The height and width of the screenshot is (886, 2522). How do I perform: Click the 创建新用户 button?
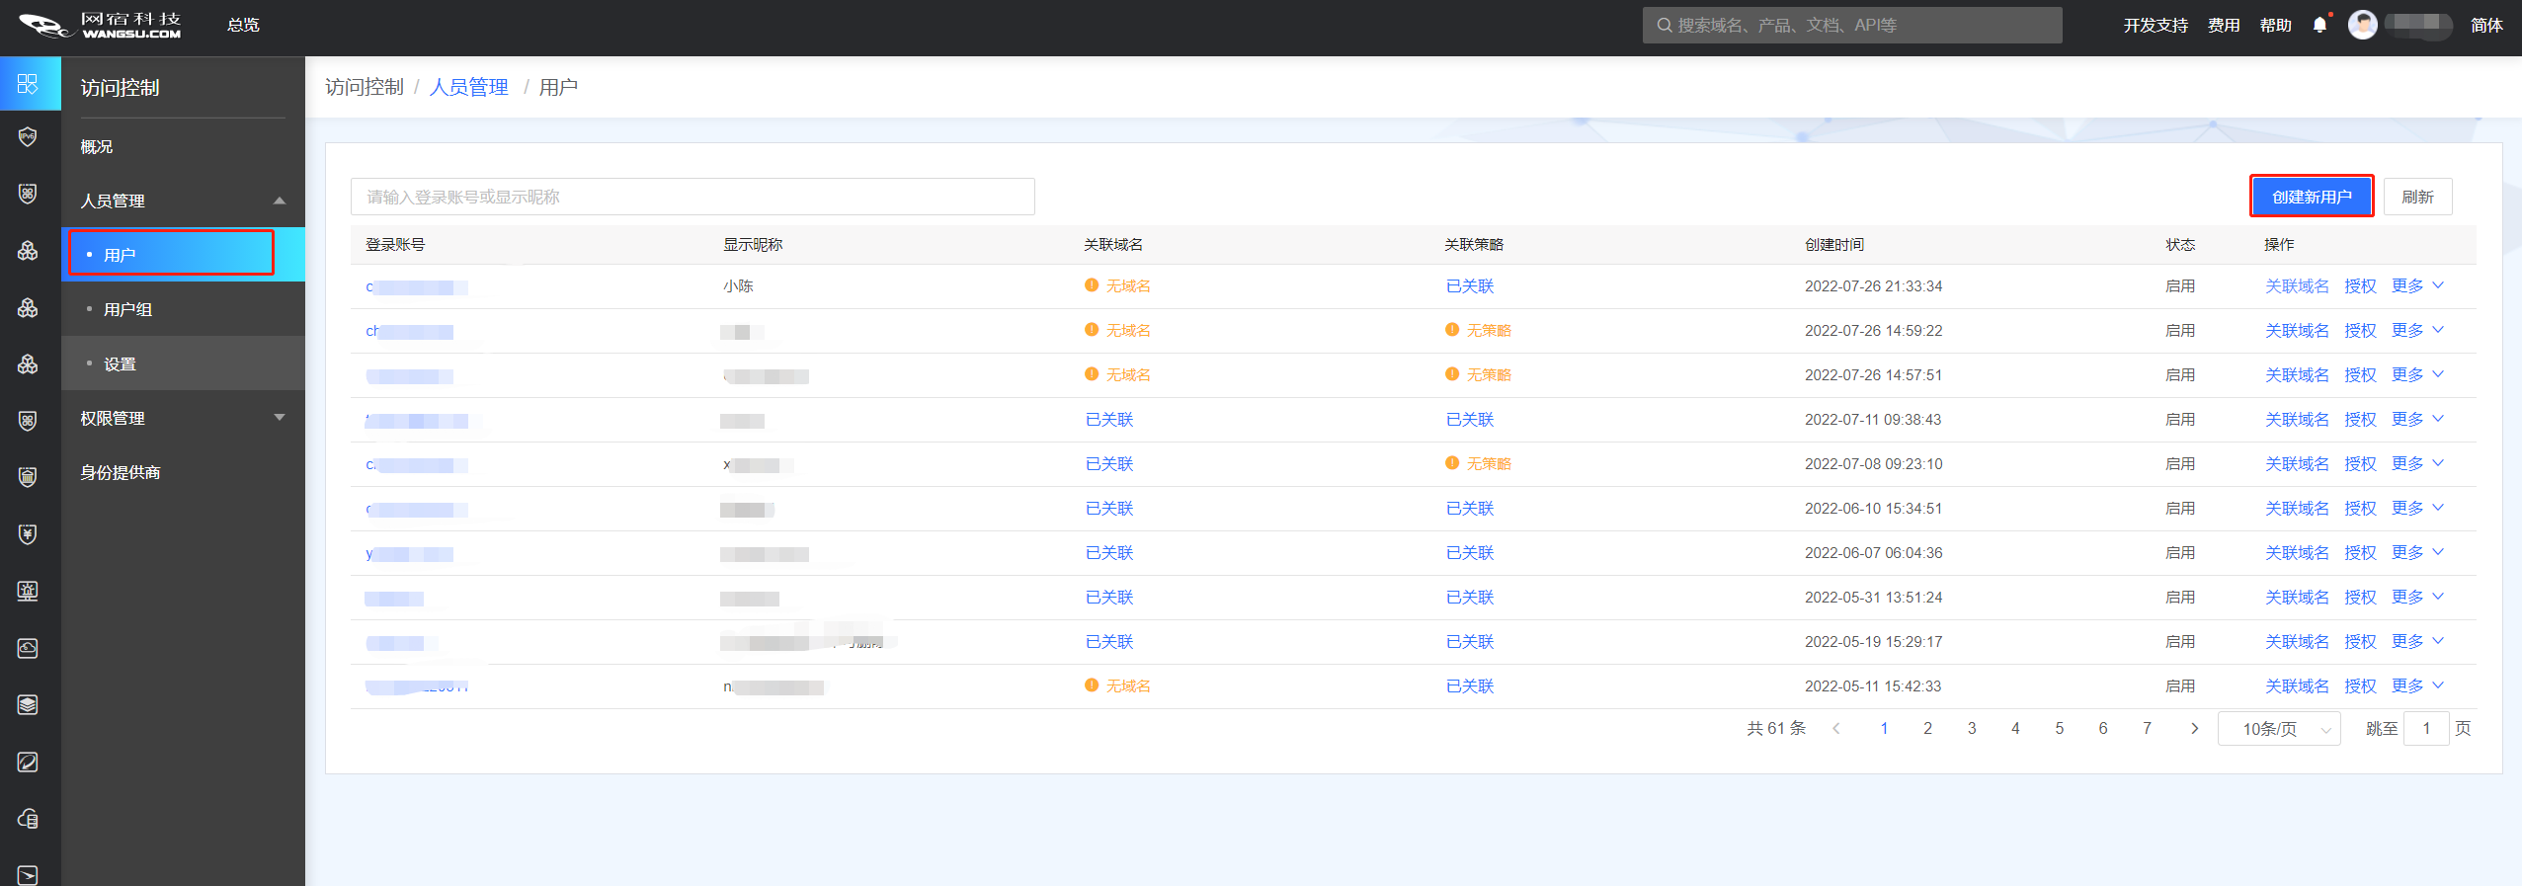pyautogui.click(x=2311, y=197)
